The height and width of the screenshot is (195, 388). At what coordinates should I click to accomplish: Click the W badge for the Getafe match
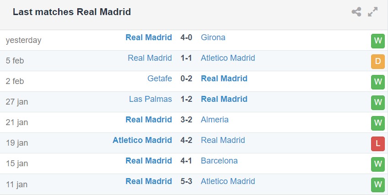coord(377,82)
